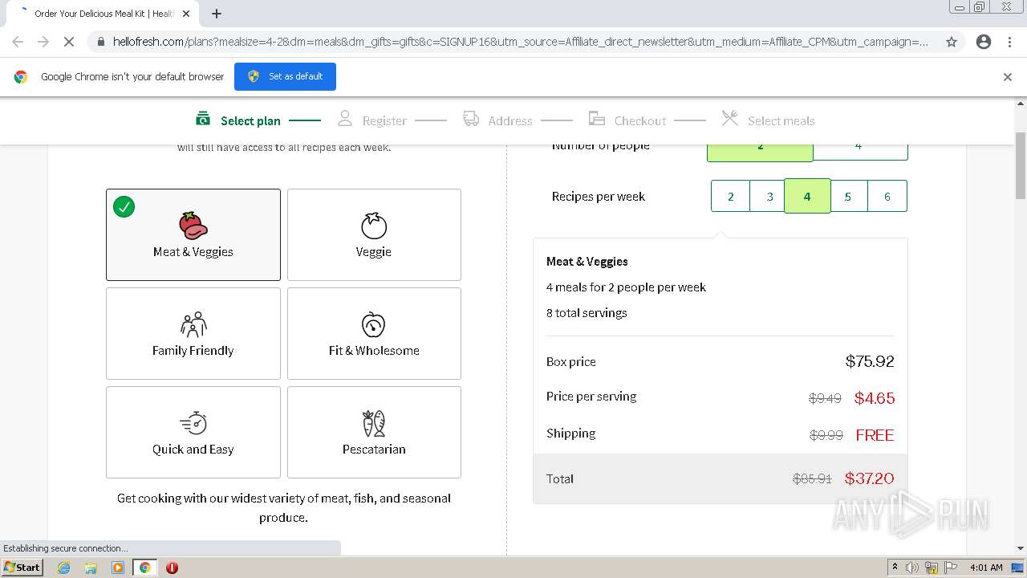Click the FREE shipping value
Screen dimensions: 1027x578
pos(875,435)
